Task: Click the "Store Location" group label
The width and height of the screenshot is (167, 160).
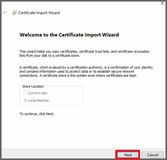Action: coord(33,86)
